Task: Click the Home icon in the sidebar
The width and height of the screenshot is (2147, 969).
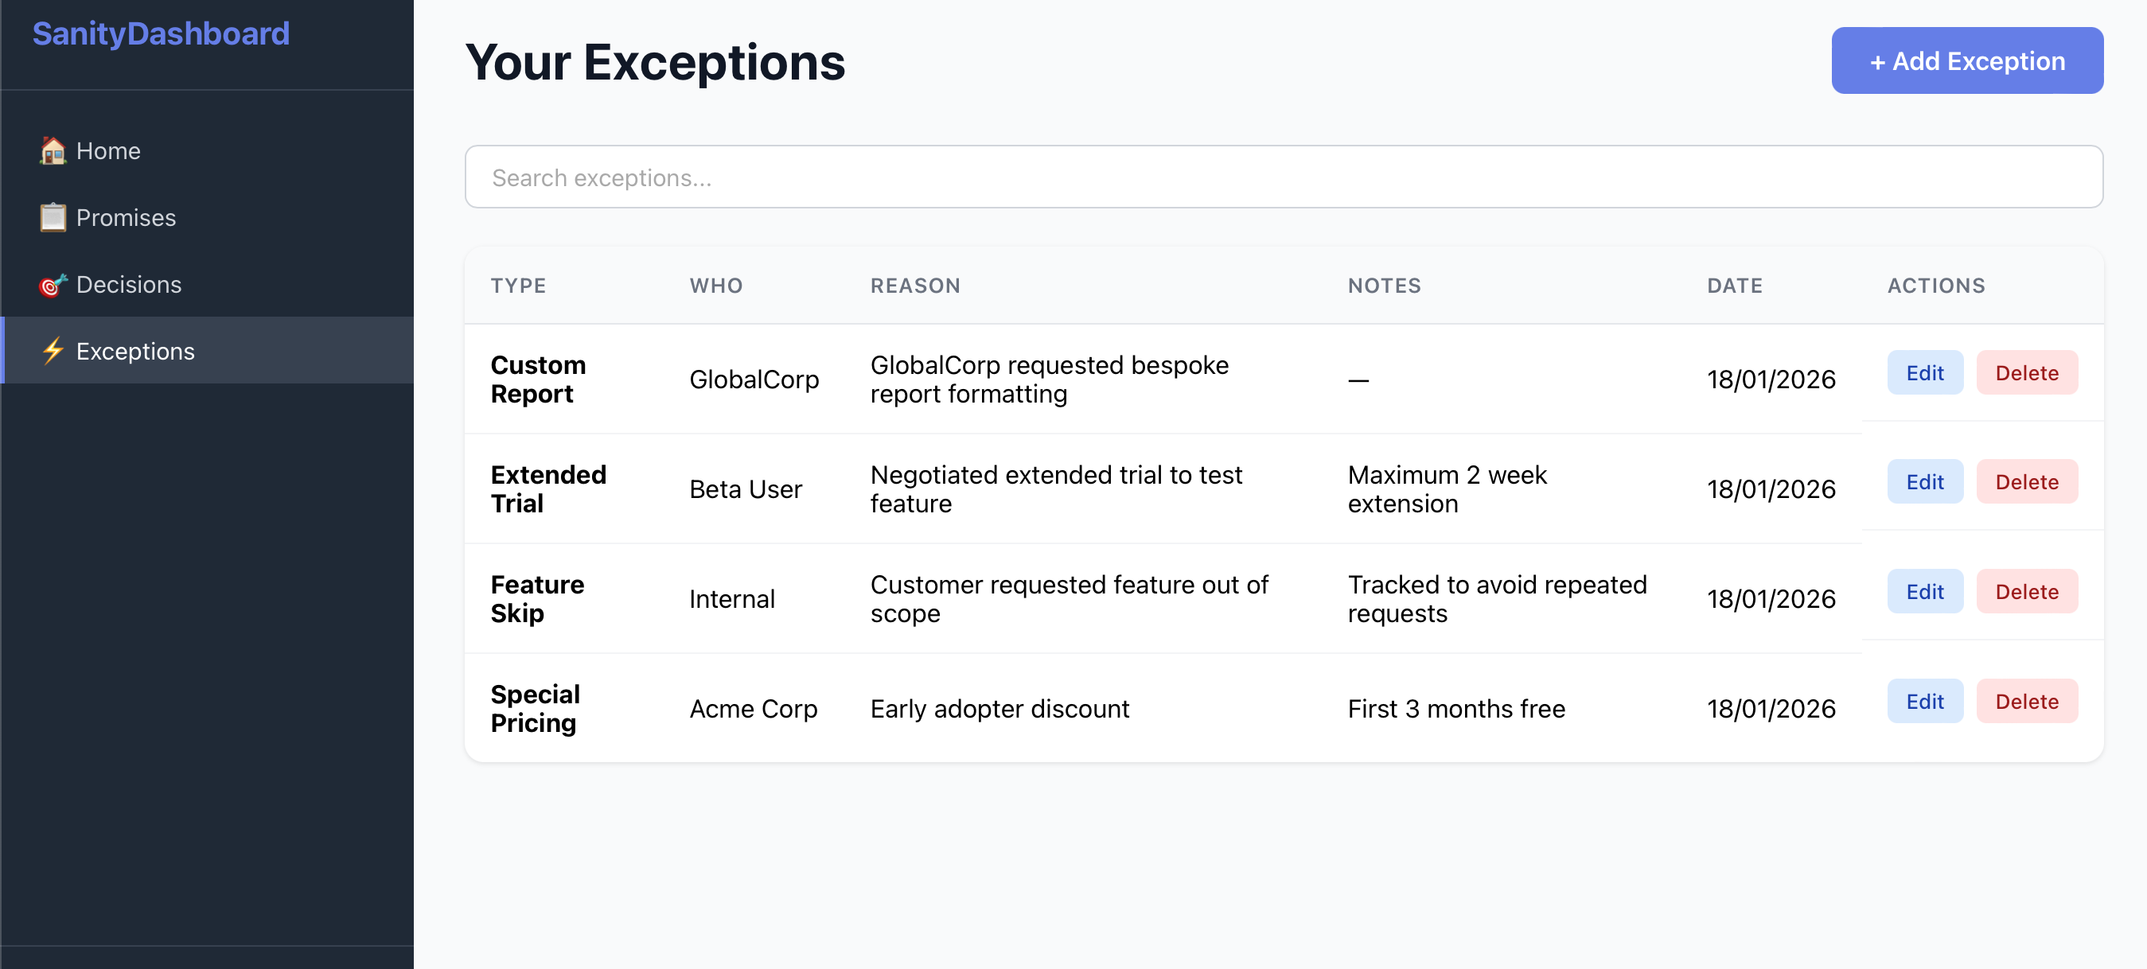Action: point(52,151)
